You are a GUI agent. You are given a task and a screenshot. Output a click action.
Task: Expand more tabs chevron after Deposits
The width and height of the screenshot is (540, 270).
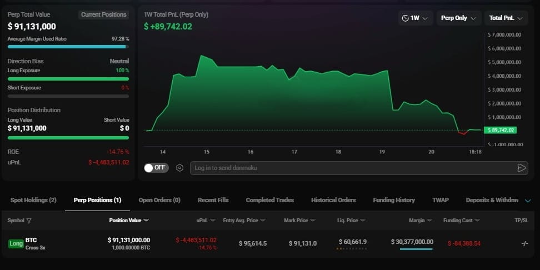(528, 201)
